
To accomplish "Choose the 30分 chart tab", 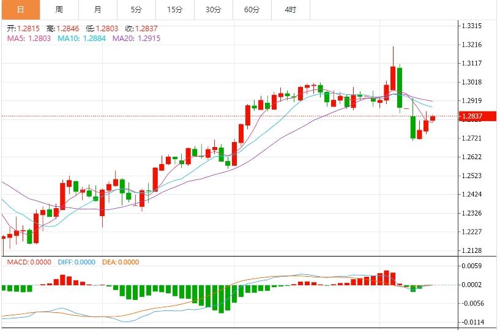I will click(214, 10).
